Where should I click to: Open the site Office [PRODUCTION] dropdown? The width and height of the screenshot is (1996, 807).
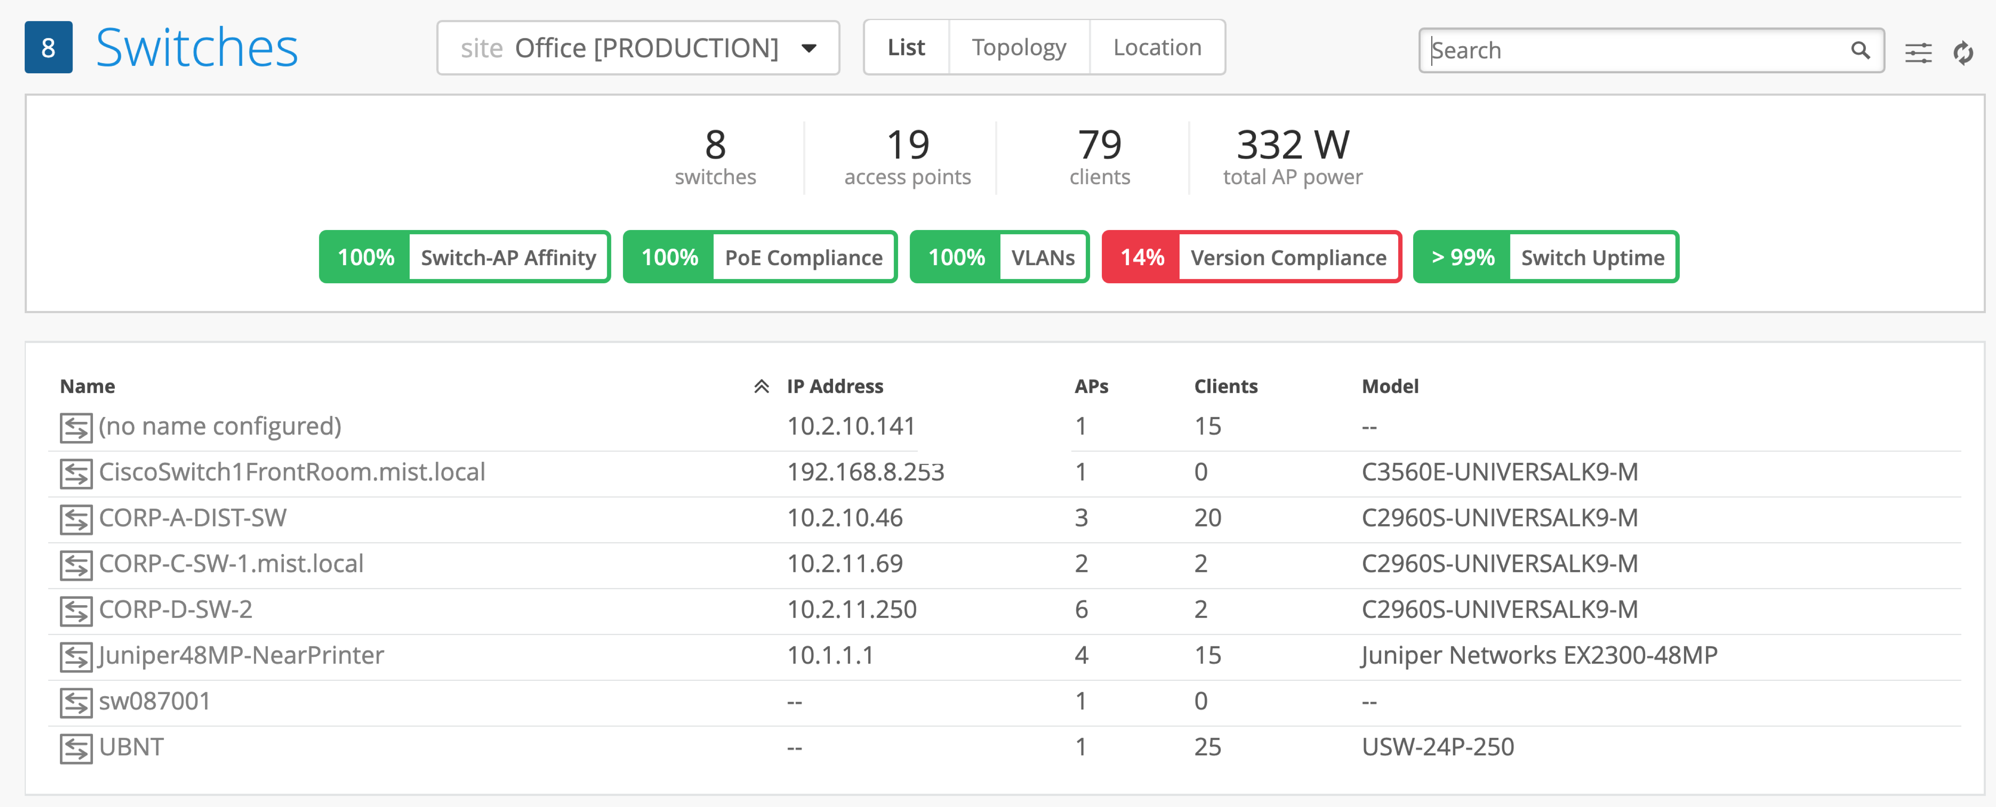pyautogui.click(x=637, y=48)
